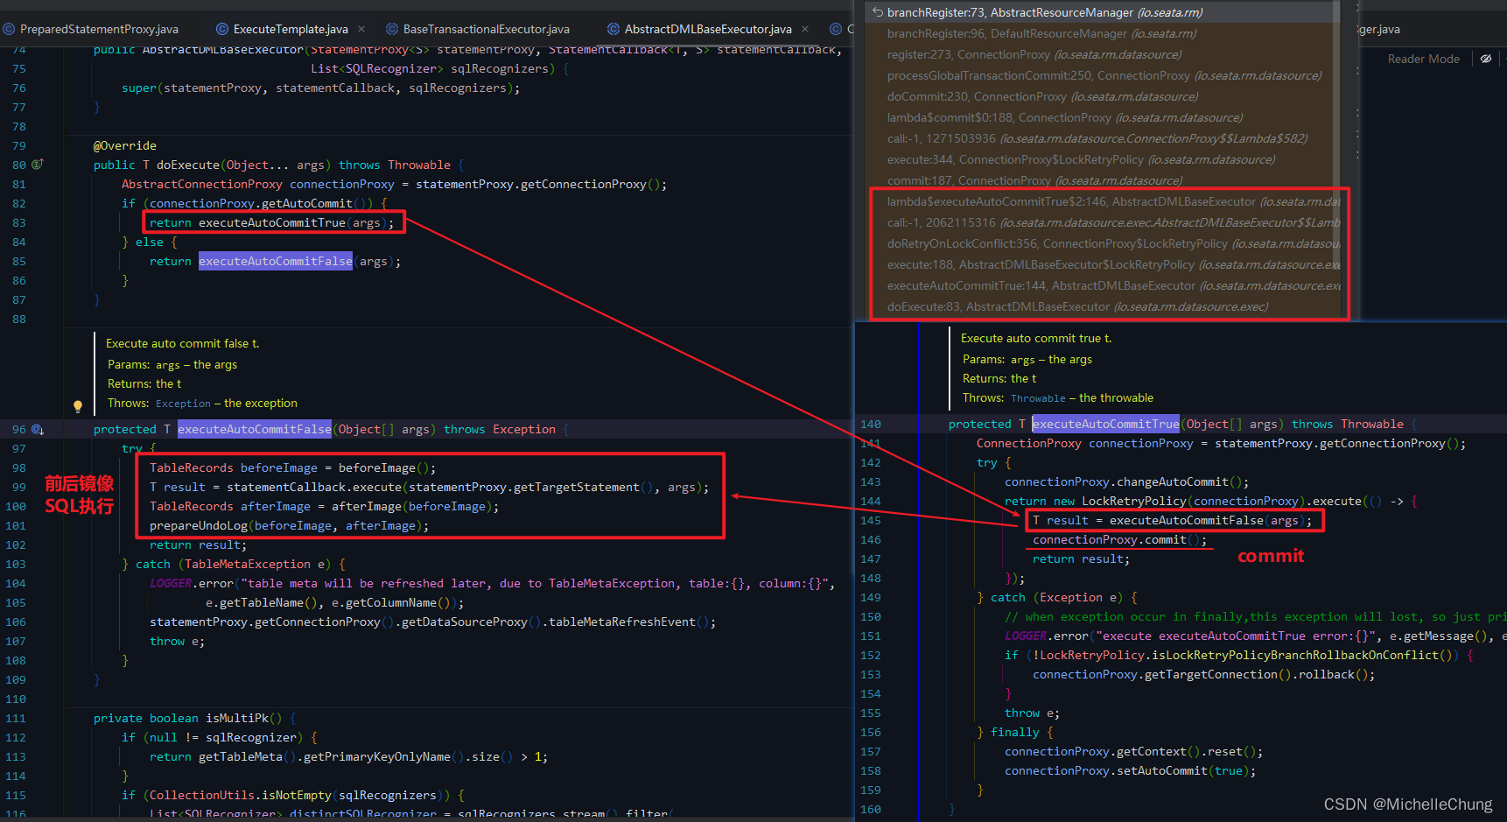Click isMultiPk method name on line 111

[x=237, y=718]
